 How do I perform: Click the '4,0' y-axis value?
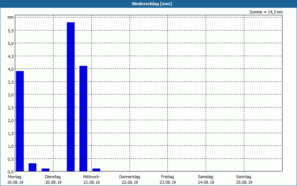coord(11,69)
